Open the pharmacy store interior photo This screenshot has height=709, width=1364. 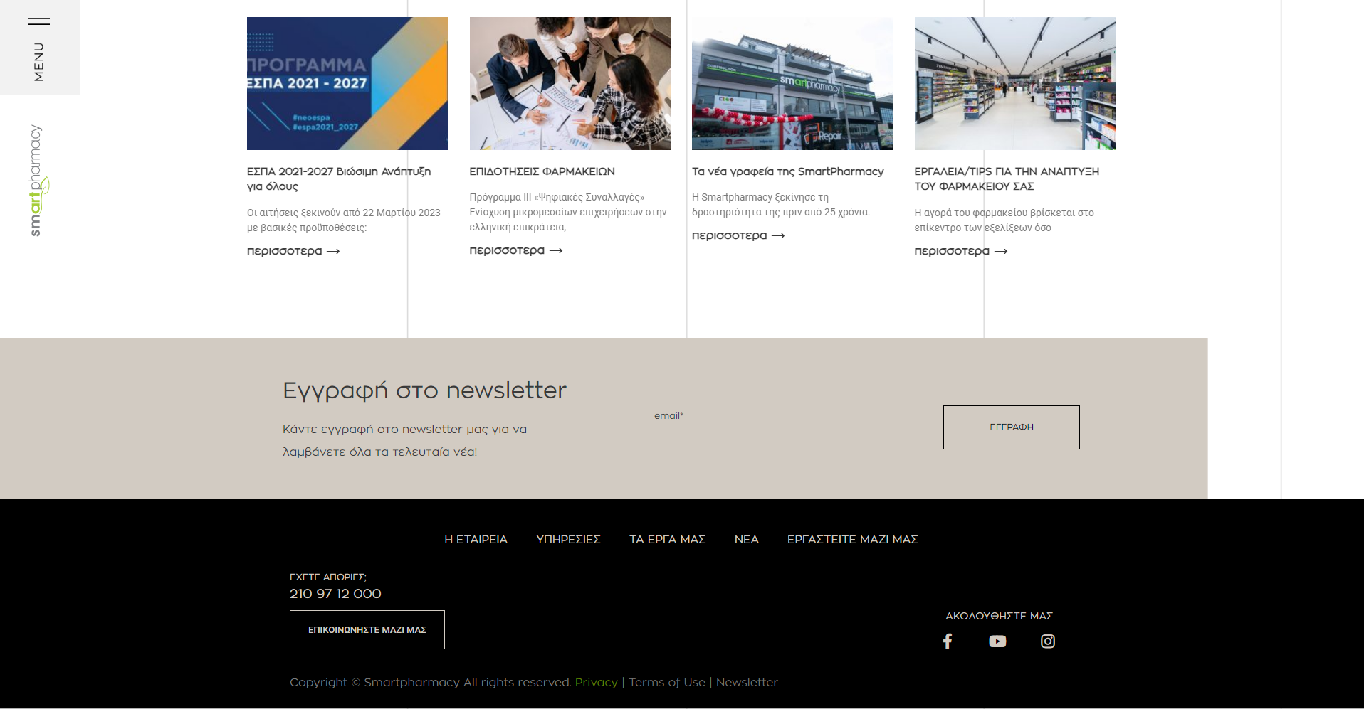click(x=1014, y=83)
